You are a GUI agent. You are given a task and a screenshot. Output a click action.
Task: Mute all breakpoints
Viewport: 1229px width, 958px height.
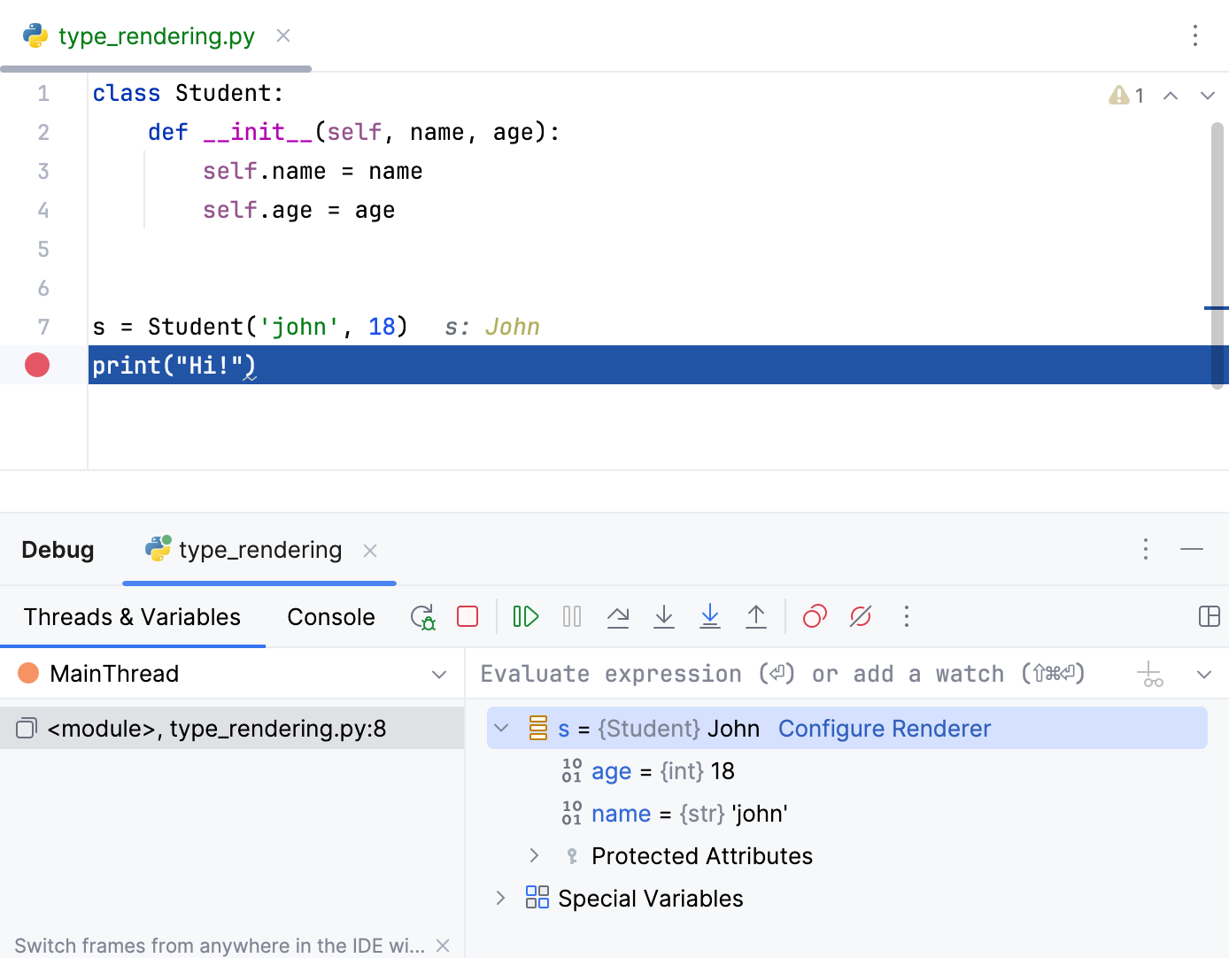pos(860,616)
